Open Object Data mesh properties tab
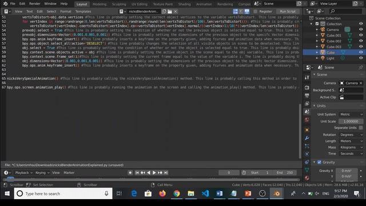Screen dimensions: 366x206 click(307, 170)
